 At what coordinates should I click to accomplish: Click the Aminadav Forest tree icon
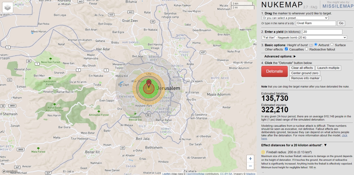[99, 111]
